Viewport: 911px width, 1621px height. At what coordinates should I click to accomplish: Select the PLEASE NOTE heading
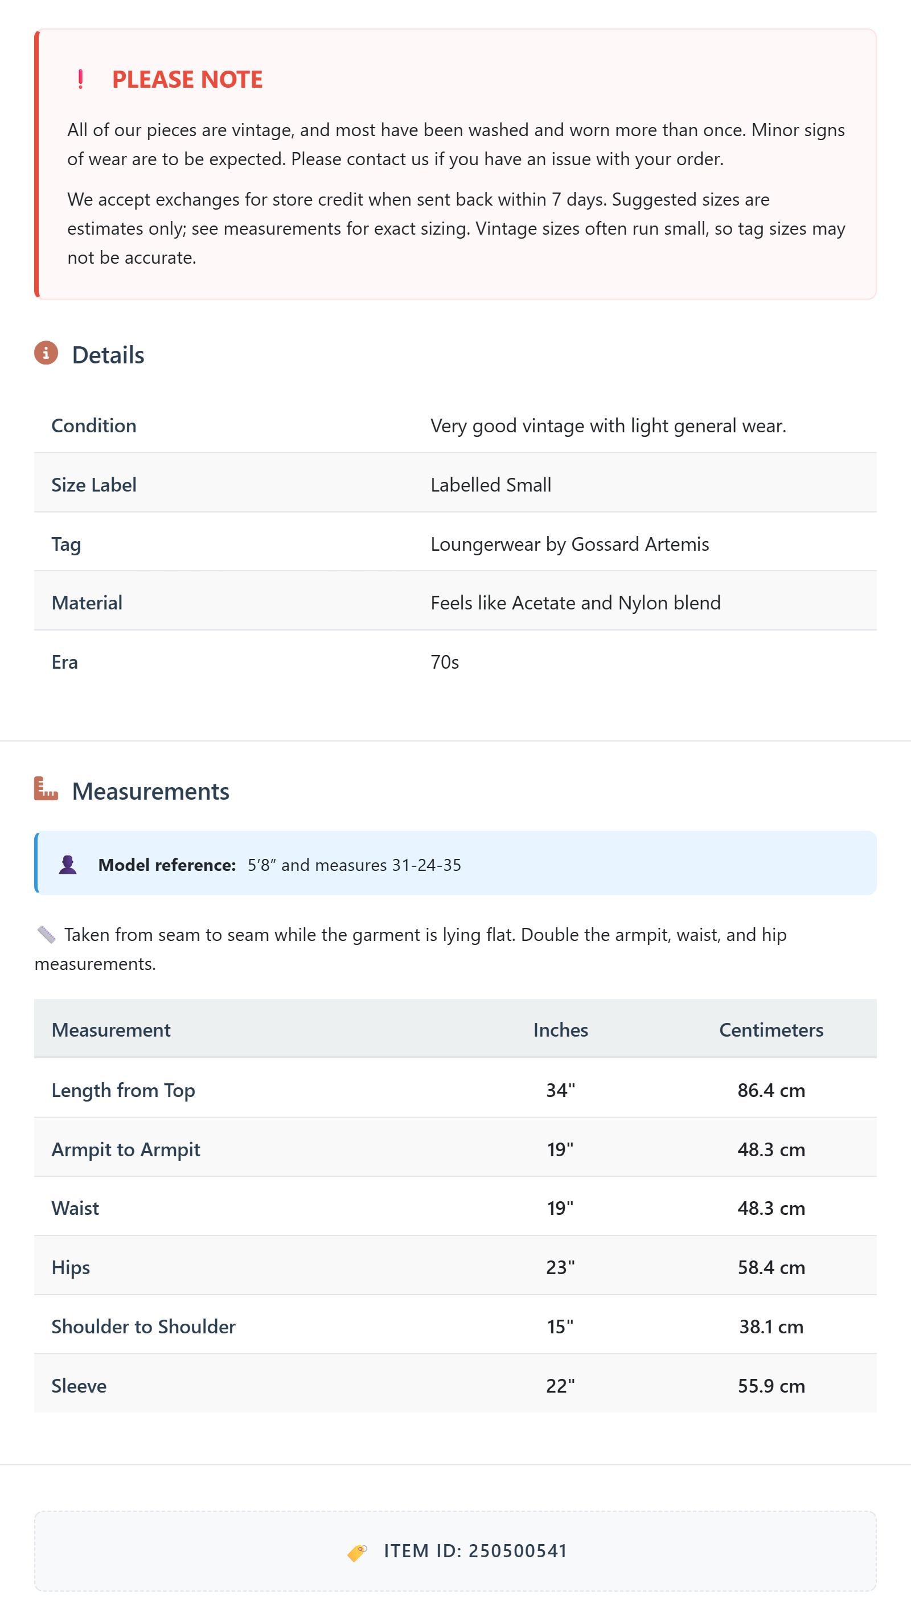[187, 79]
